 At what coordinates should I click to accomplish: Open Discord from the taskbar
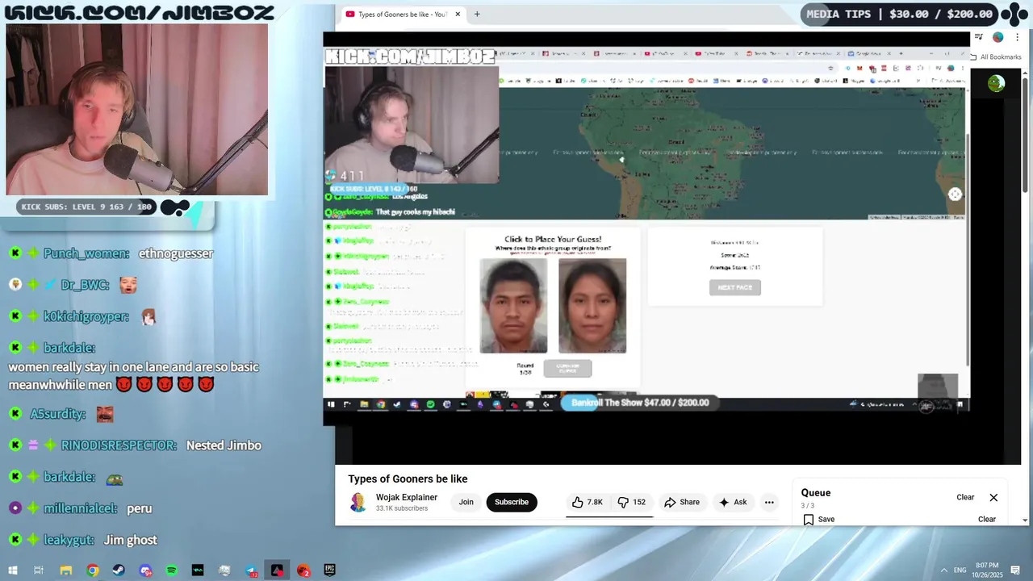click(x=145, y=571)
